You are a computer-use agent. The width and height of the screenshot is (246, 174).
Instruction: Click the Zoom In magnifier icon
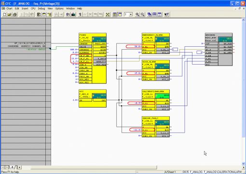tap(137, 14)
